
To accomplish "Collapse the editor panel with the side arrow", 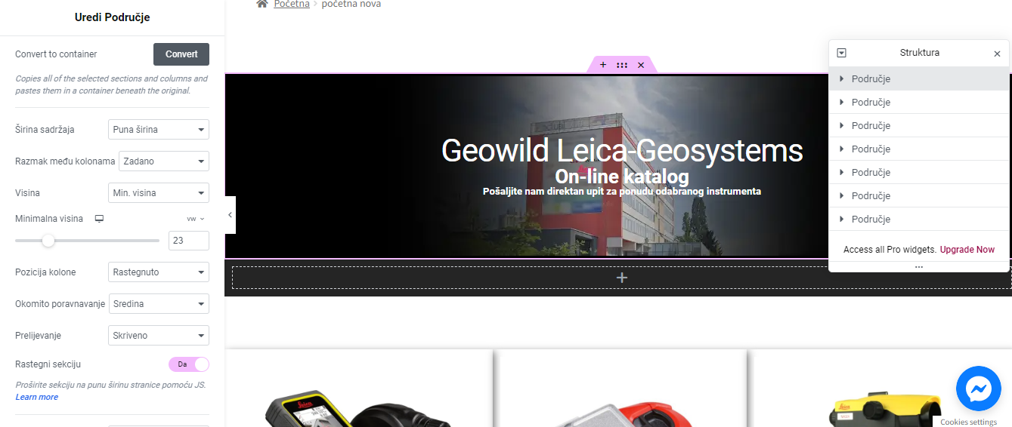I will point(231,215).
